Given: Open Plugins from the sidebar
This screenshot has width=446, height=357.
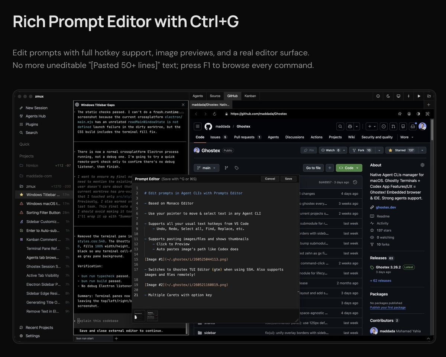Looking at the screenshot, I should (x=29, y=124).
